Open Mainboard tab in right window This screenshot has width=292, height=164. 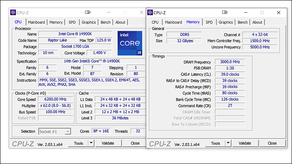coord(173,22)
